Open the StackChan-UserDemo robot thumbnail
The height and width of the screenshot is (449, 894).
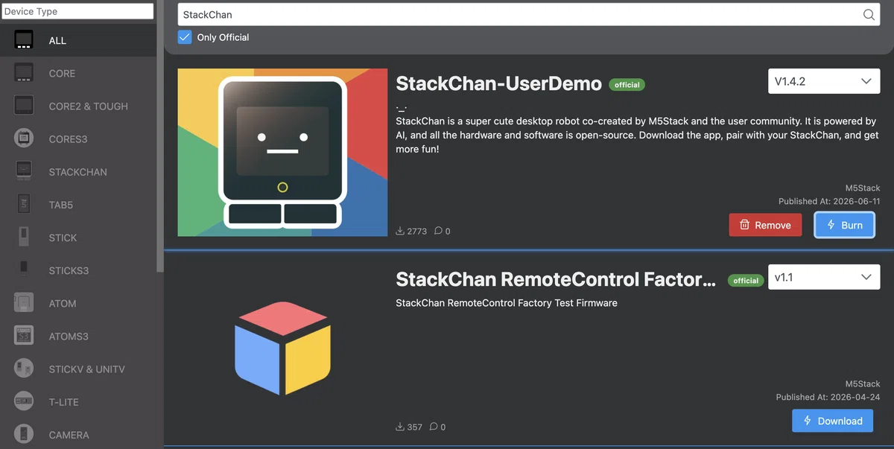pos(282,153)
